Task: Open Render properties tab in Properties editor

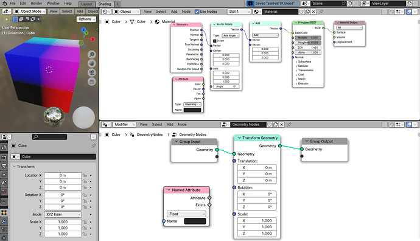Action: point(4,158)
